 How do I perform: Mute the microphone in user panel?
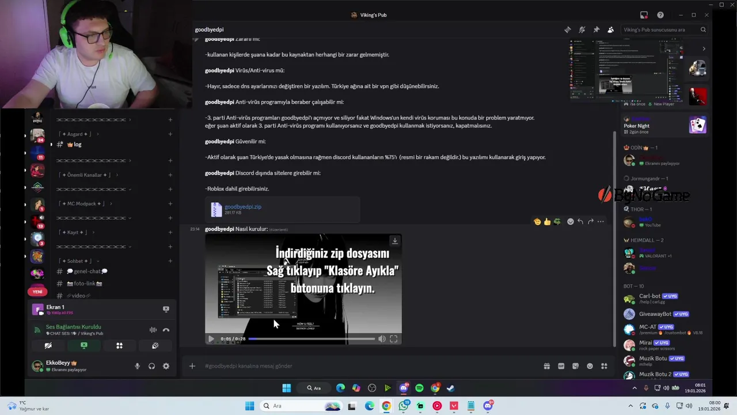coord(137,366)
